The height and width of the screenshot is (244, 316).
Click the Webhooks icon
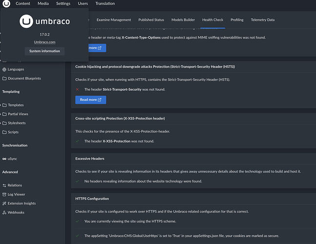(4, 213)
